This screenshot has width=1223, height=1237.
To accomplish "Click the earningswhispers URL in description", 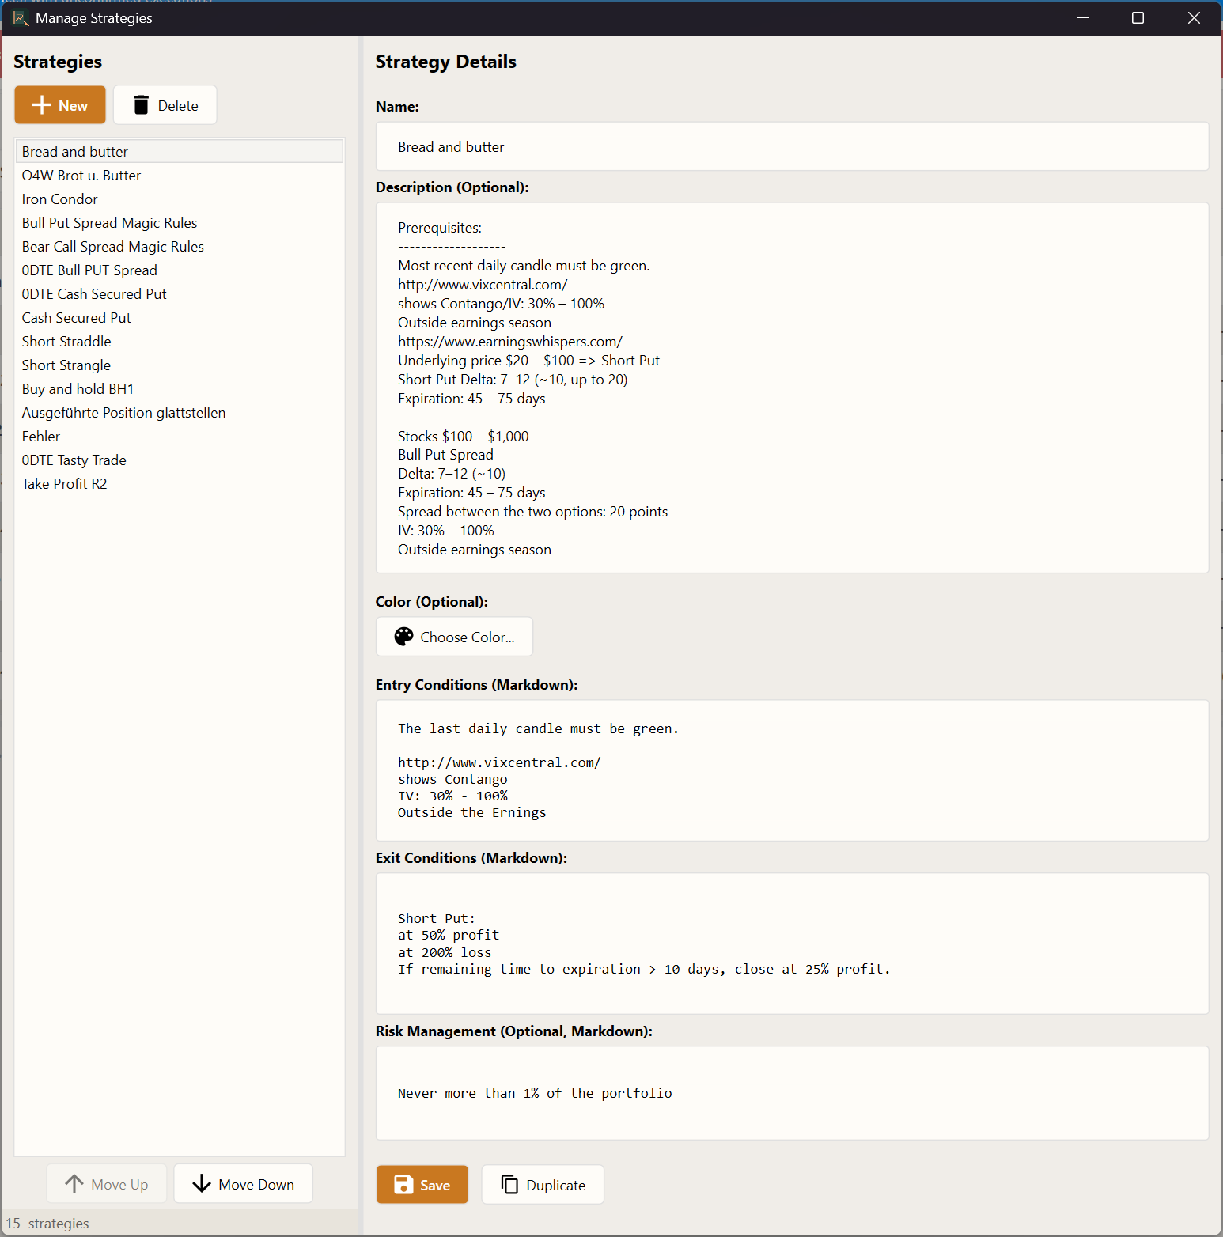I will (x=510, y=342).
